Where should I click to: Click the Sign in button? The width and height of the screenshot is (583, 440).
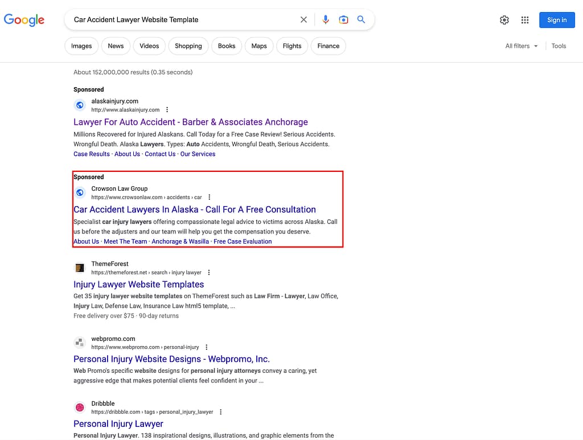(557, 20)
